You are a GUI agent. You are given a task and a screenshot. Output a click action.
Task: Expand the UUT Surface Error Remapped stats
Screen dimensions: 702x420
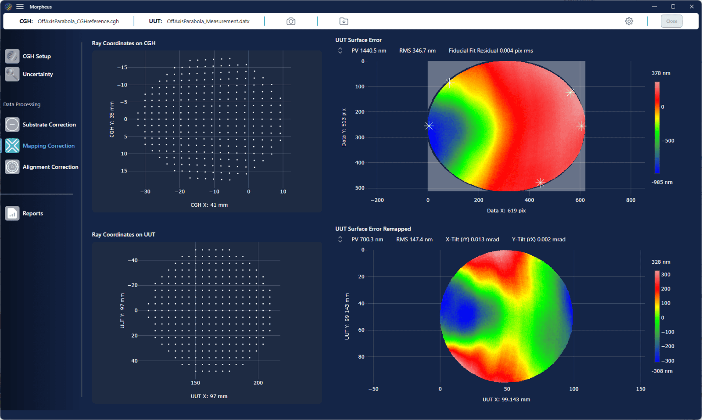340,240
